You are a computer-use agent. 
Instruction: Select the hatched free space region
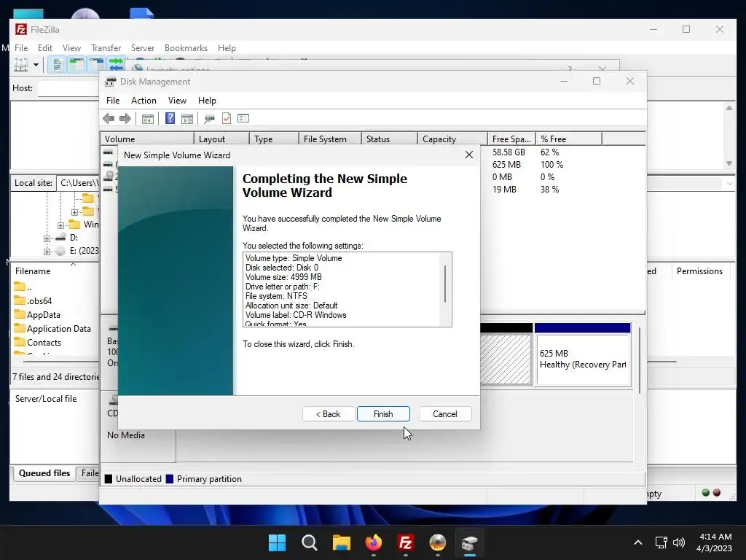[506, 359]
